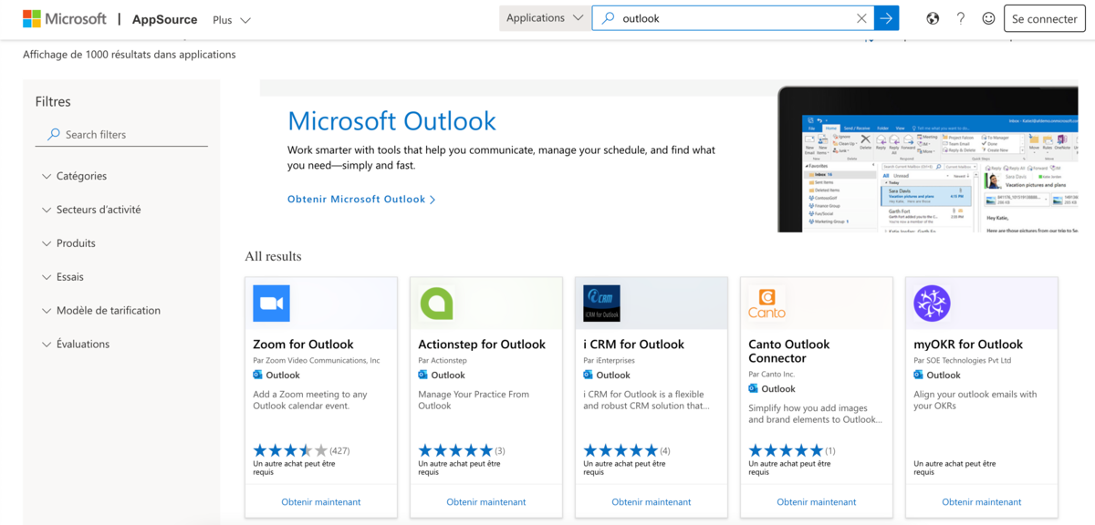Open the myOKR for Outlook title

tap(968, 345)
